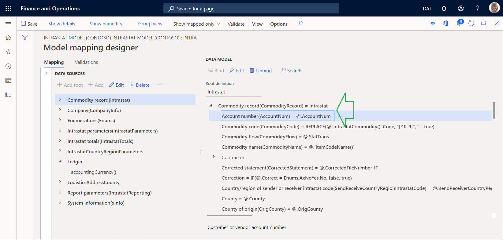Open the Options menu
The image size is (503, 240).
pyautogui.click(x=279, y=24)
